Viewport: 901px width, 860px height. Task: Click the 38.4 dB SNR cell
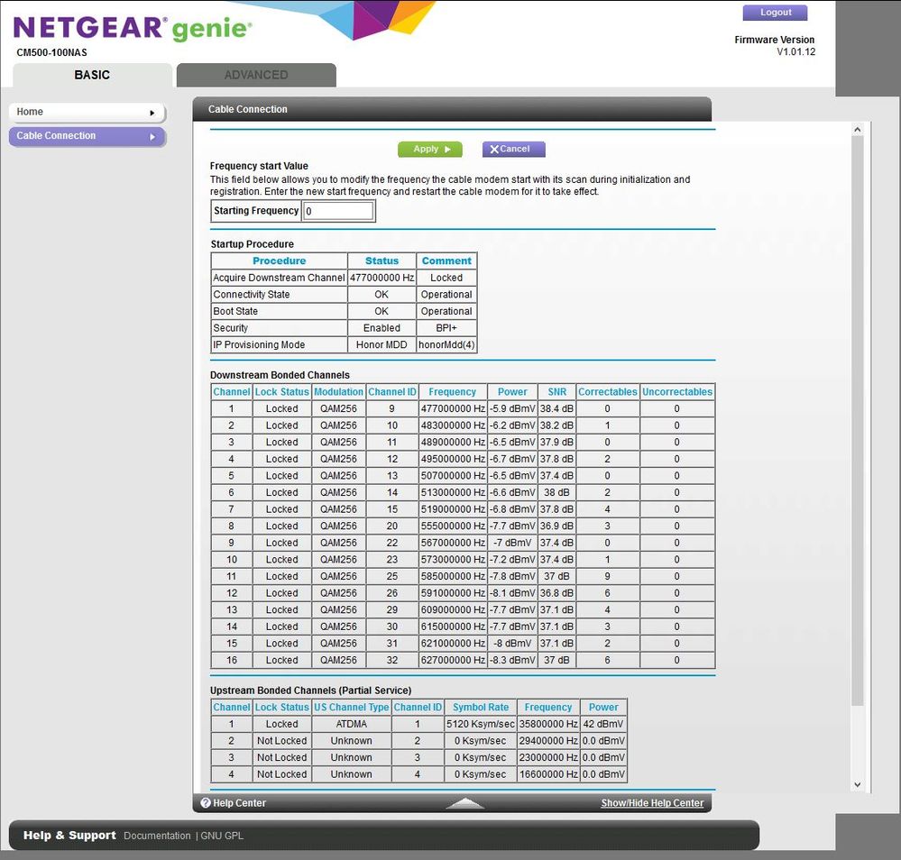tap(556, 409)
